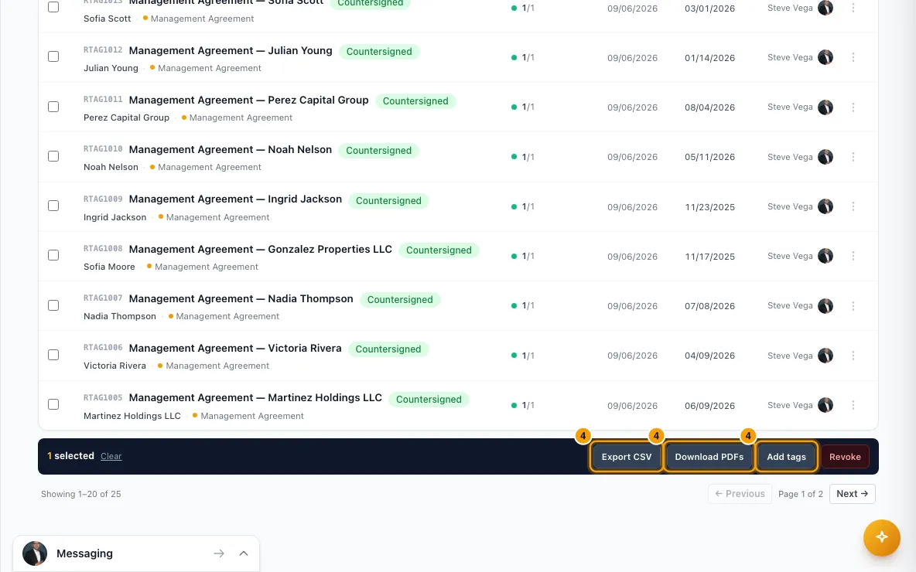This screenshot has height=572, width=916.
Task: Open row menu for Martinez Holdings LLC agreement
Action: coord(853,405)
